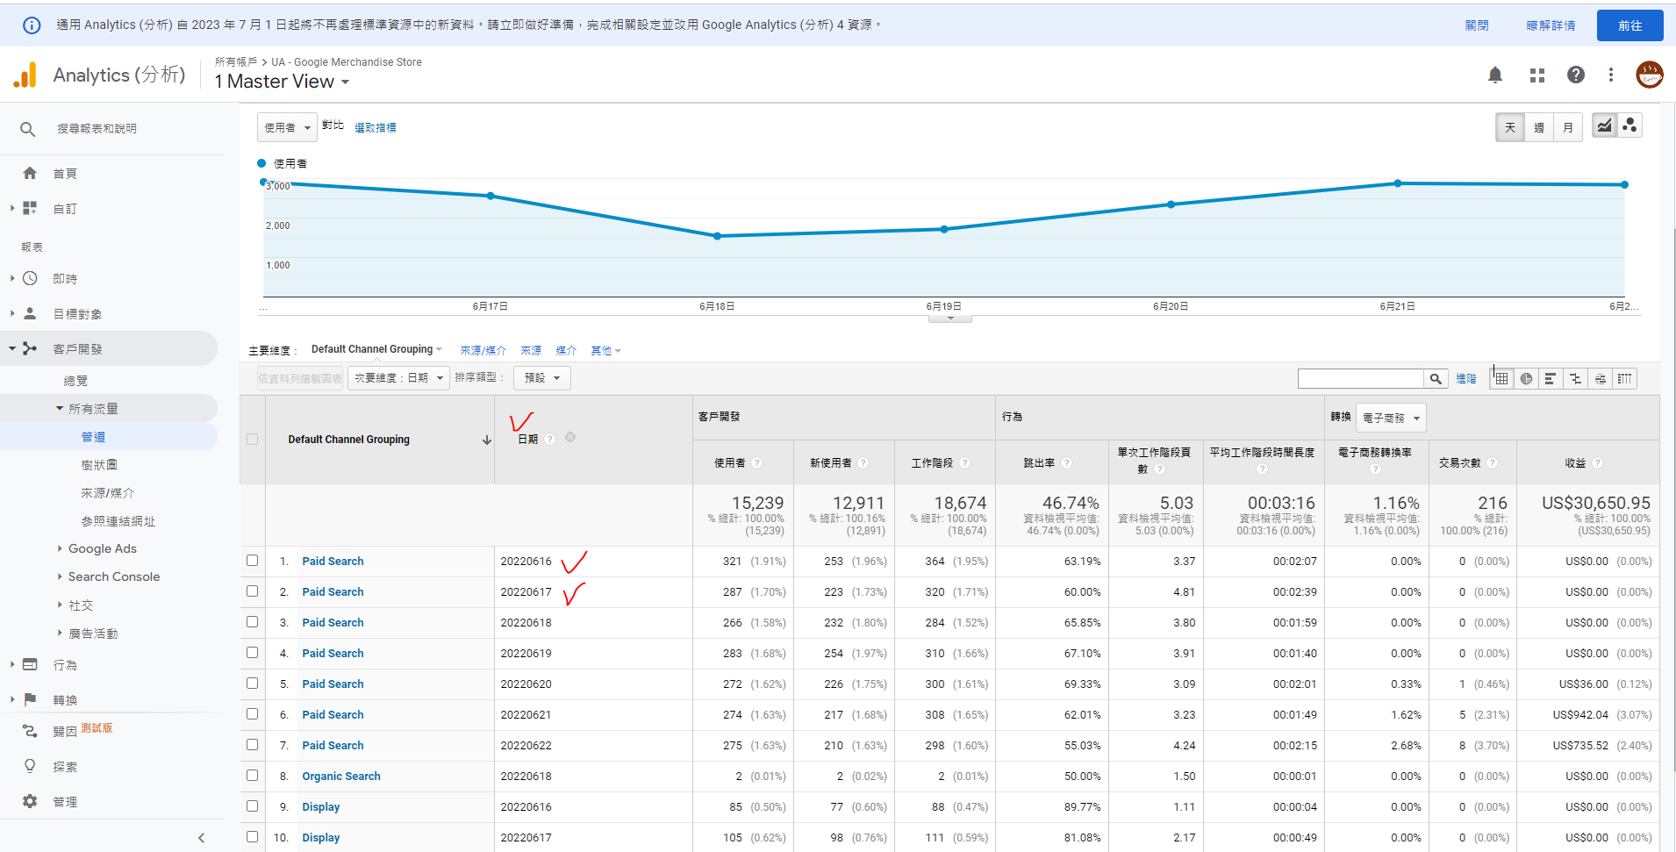Screen dimensions: 1676x852
Task: Check the row 3 Paid Search 20220618 checkbox
Action: coord(253,622)
